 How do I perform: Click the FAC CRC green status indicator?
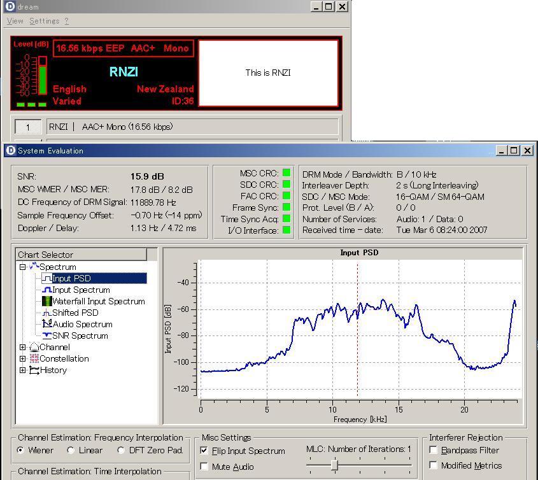pos(287,195)
